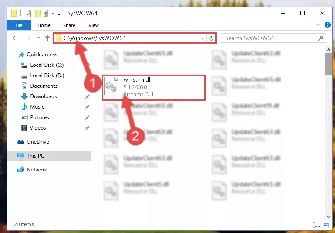Click the vertical scrollbar thumb
This screenshot has width=335, height=233.
click(328, 64)
